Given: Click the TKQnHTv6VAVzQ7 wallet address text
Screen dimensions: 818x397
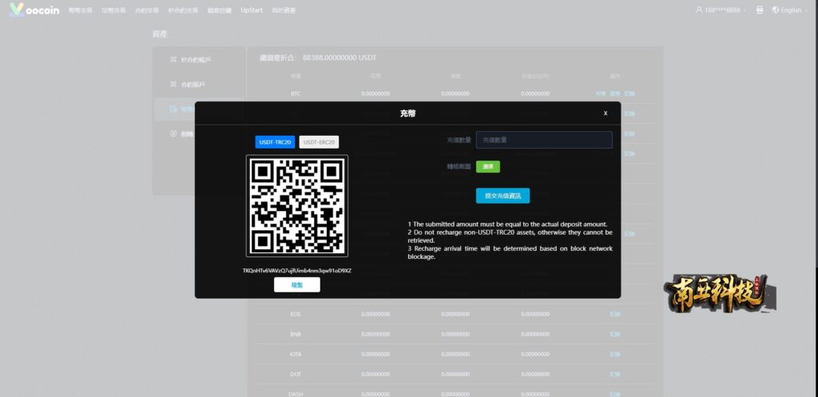Looking at the screenshot, I should coord(297,271).
